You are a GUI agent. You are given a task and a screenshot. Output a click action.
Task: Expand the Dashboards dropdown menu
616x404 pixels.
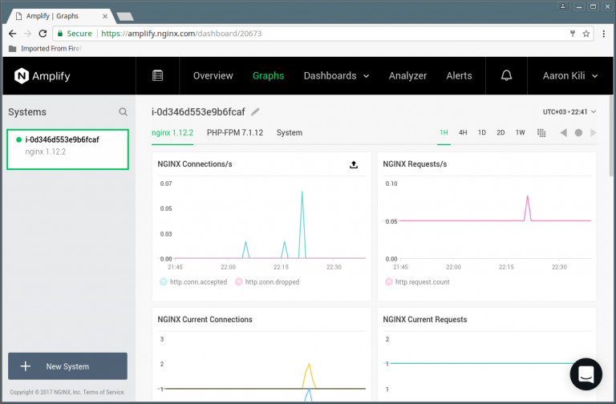click(x=336, y=76)
